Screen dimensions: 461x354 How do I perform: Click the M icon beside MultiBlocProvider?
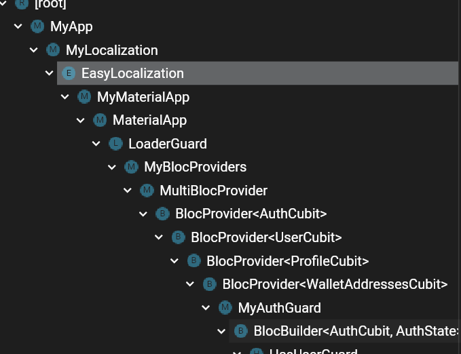[147, 191]
